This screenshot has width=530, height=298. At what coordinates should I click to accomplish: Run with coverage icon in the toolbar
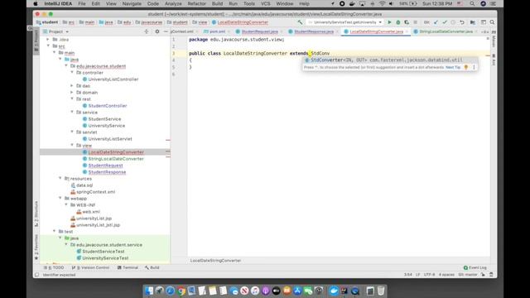tap(407, 22)
